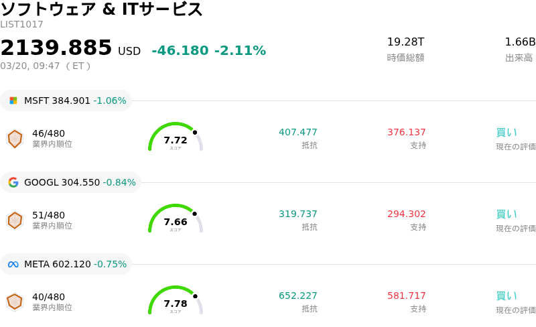Click the Microsoft logo icon
Viewport: 536px width, 327px height.
coord(13,101)
